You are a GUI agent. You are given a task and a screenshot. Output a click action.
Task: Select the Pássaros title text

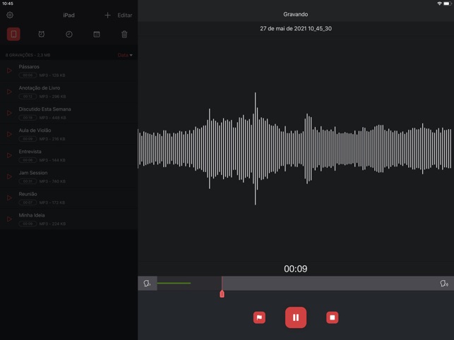coord(29,66)
